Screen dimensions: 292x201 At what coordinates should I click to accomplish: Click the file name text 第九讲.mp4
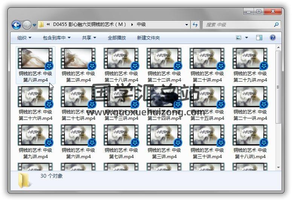tap(35, 157)
